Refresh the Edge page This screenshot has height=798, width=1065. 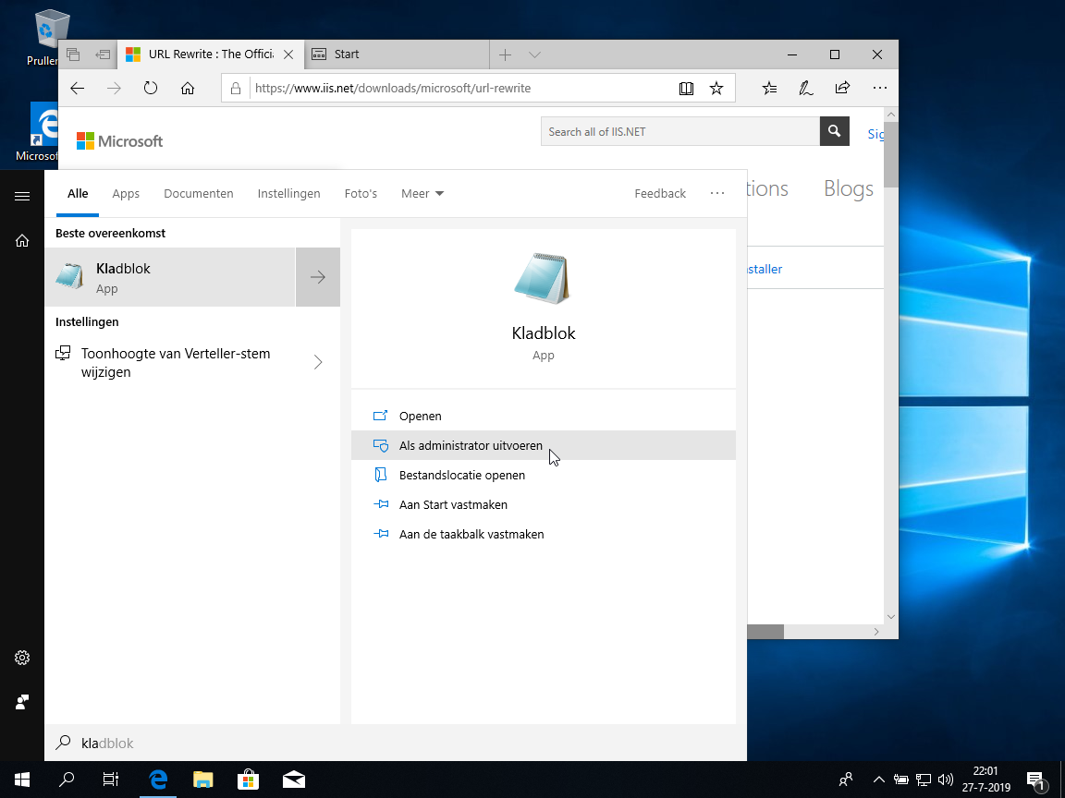151,89
